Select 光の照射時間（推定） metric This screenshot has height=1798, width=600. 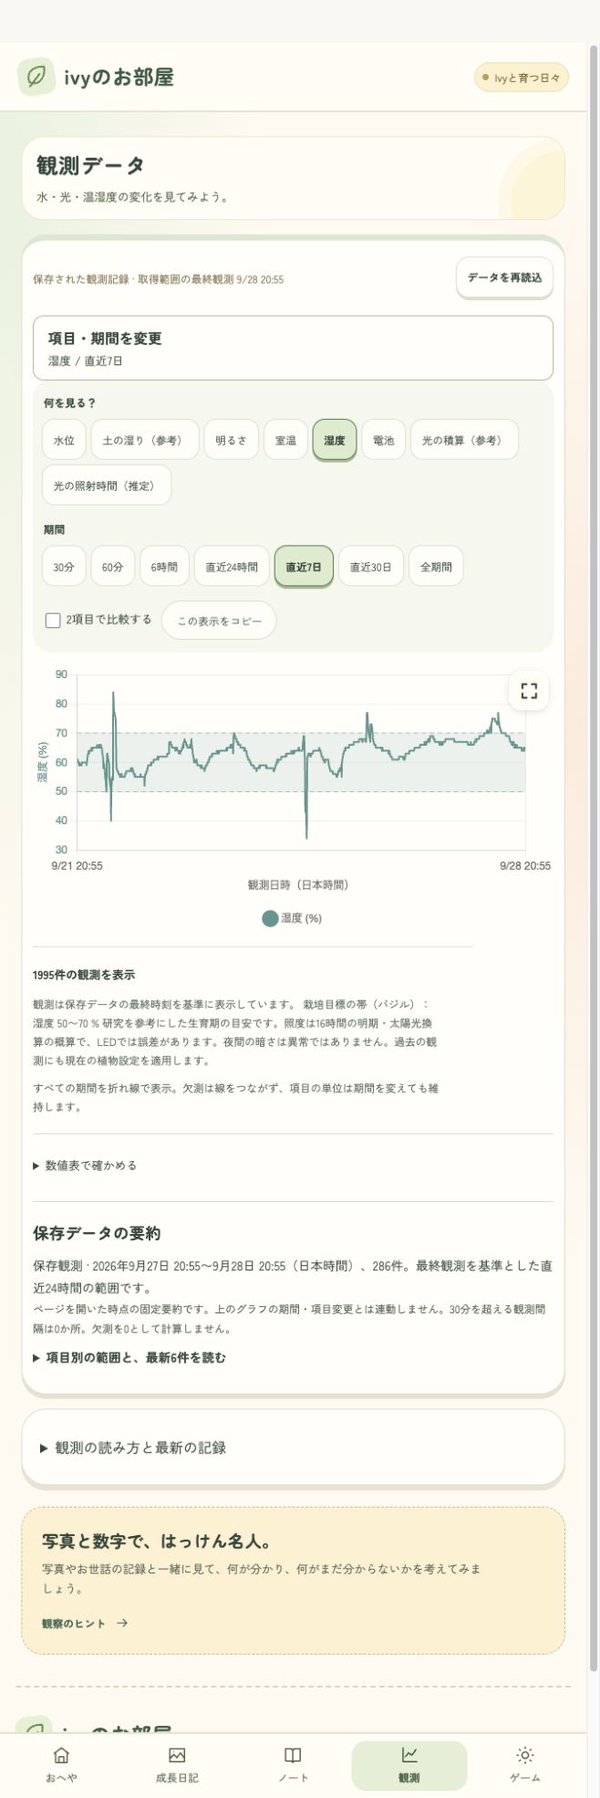(107, 486)
